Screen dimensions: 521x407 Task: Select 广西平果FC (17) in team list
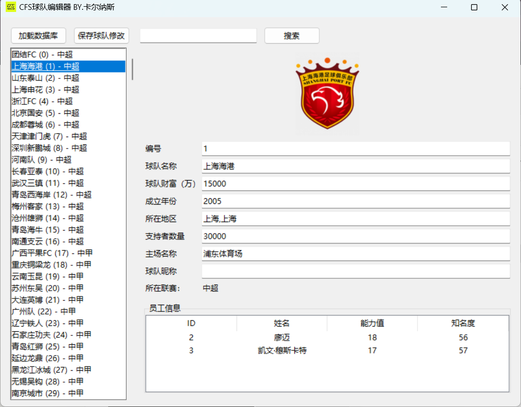(x=69, y=253)
